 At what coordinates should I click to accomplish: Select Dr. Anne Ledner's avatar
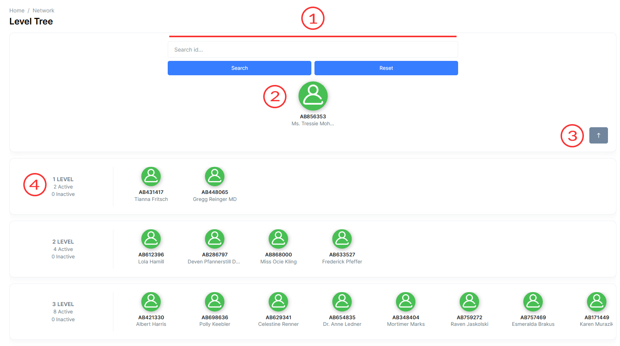tap(342, 302)
